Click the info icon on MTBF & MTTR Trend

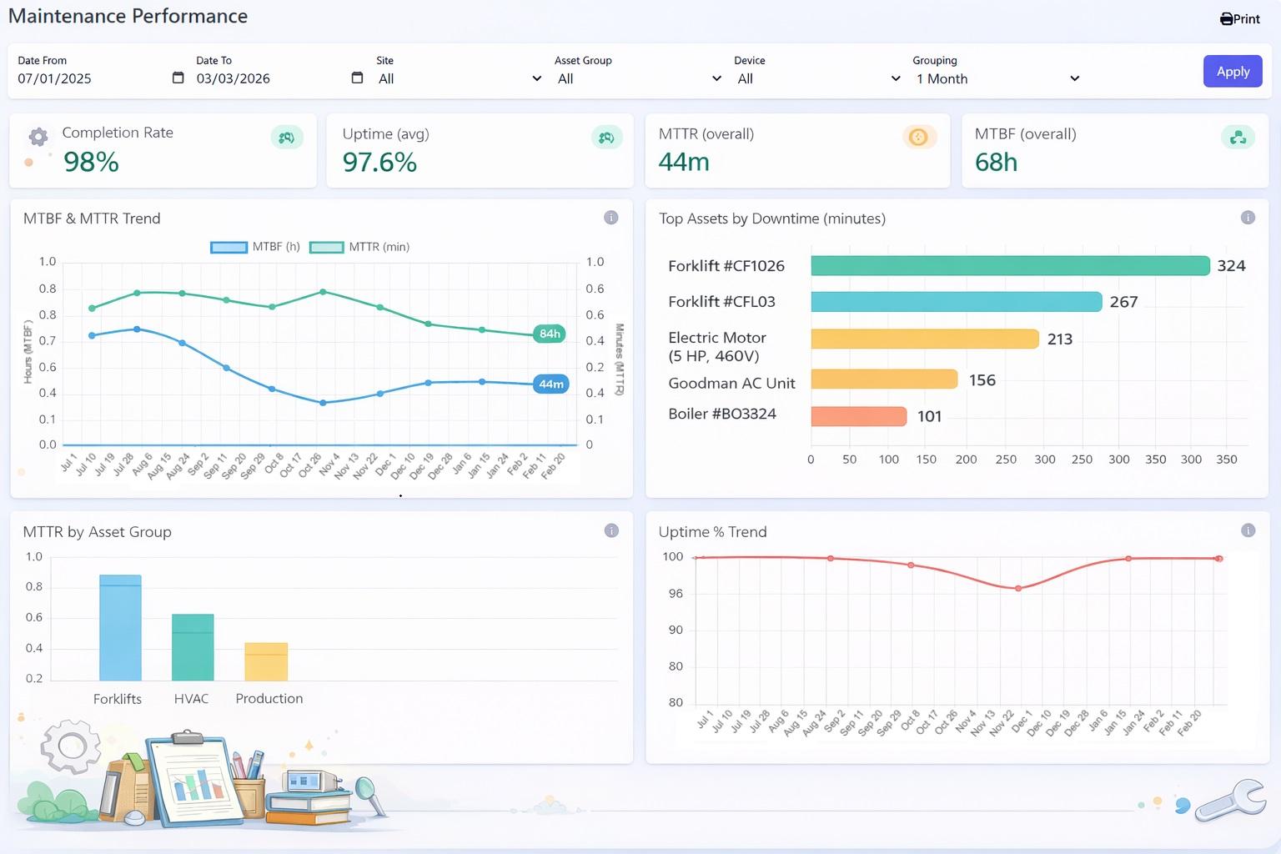tap(611, 218)
